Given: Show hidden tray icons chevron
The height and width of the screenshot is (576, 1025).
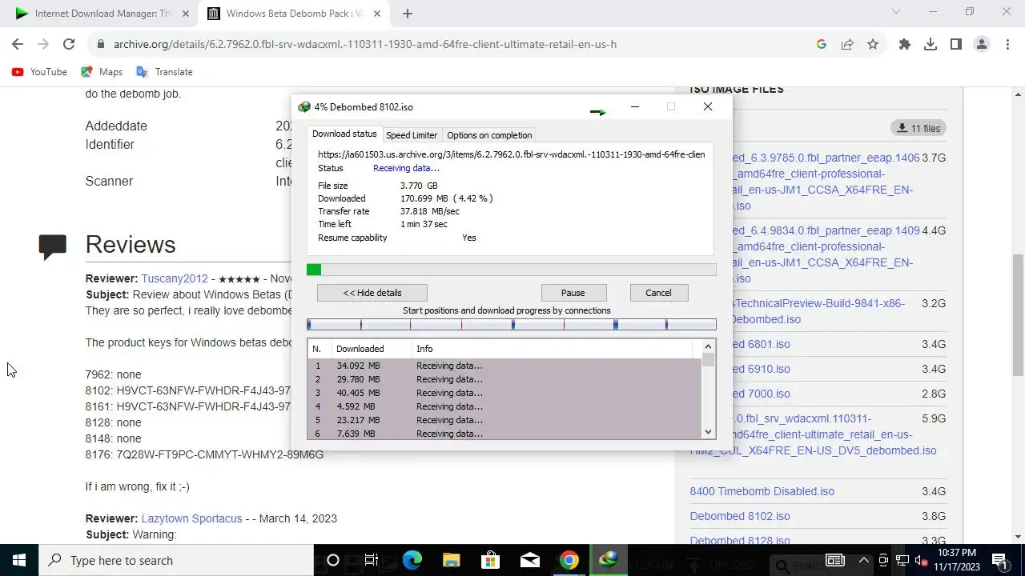Looking at the screenshot, I should (x=863, y=561).
